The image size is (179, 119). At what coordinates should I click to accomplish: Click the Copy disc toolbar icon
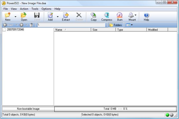94,15
